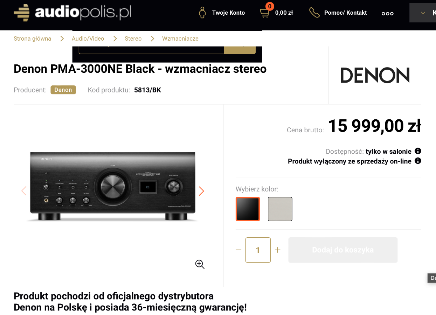Open Wzmacniacze breadcrumb category

[x=180, y=38]
